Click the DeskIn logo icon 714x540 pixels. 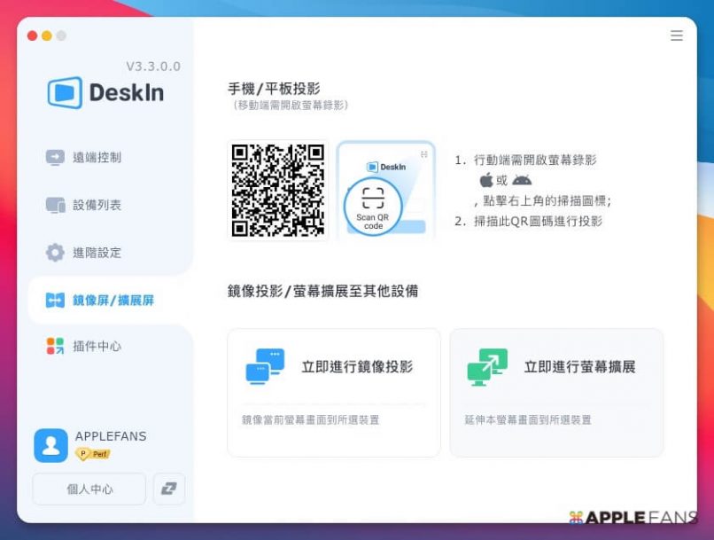65,93
